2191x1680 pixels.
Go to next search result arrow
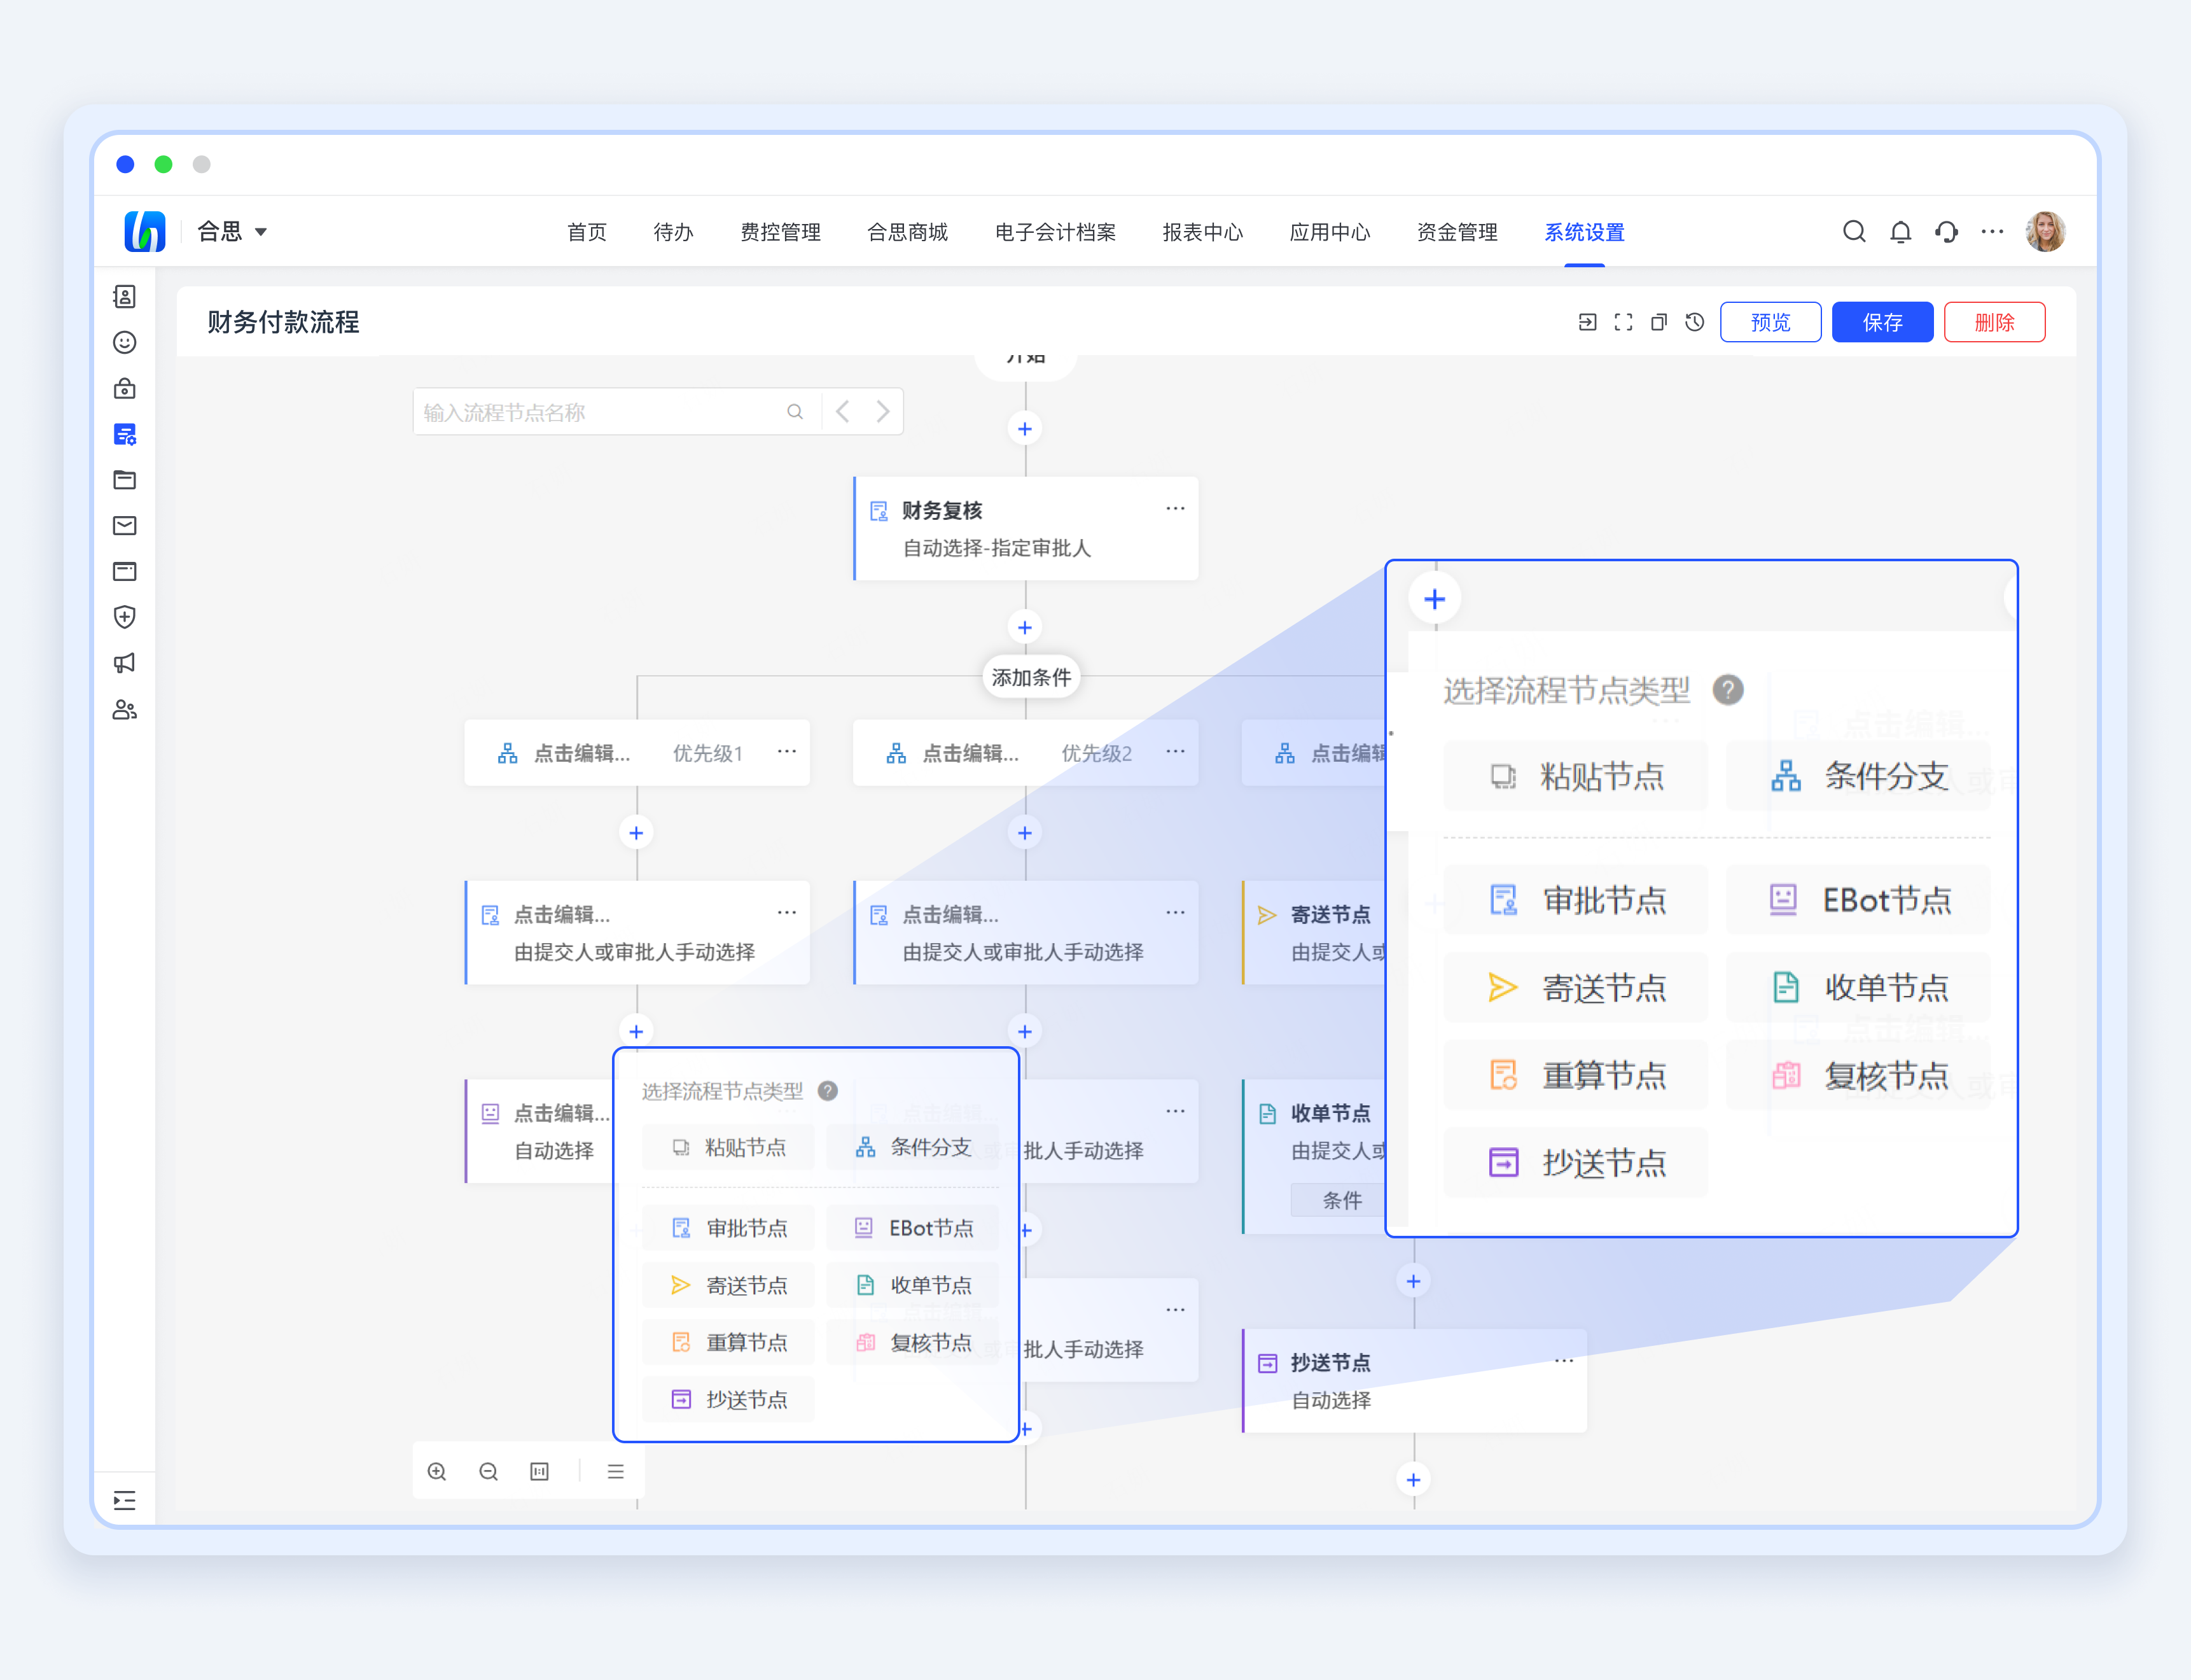pyautogui.click(x=882, y=411)
